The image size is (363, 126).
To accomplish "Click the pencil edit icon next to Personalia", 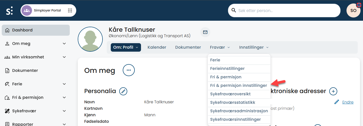I will point(123,91).
